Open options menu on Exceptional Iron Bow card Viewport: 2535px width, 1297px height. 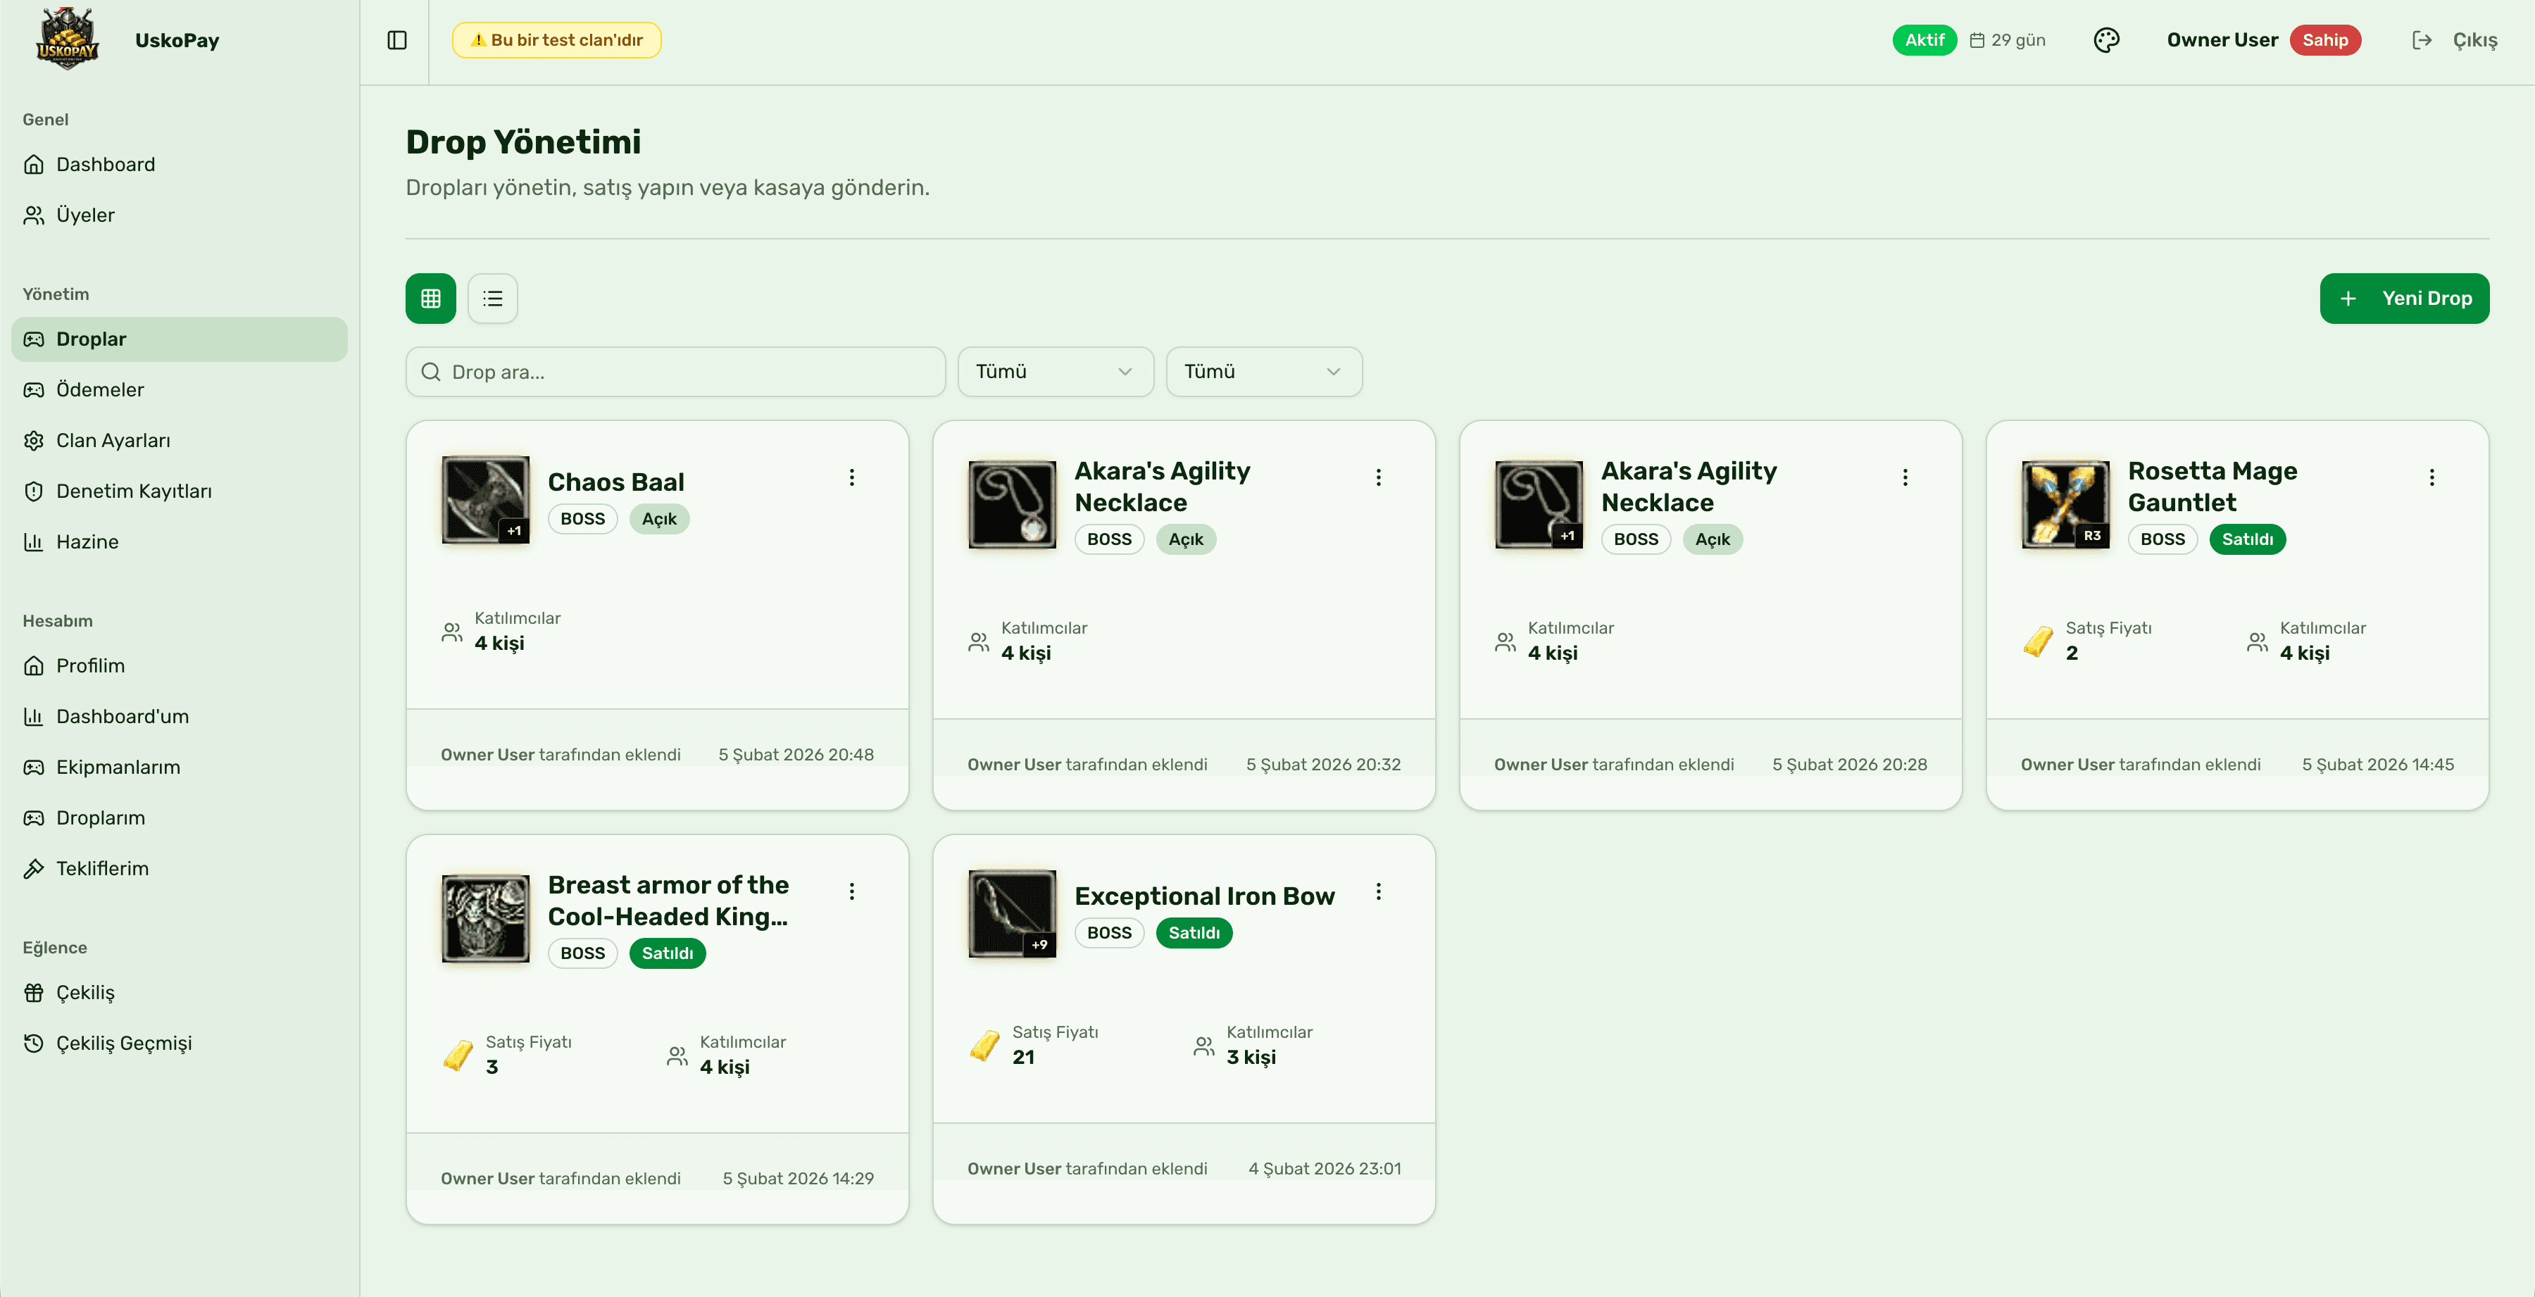click(x=1379, y=891)
